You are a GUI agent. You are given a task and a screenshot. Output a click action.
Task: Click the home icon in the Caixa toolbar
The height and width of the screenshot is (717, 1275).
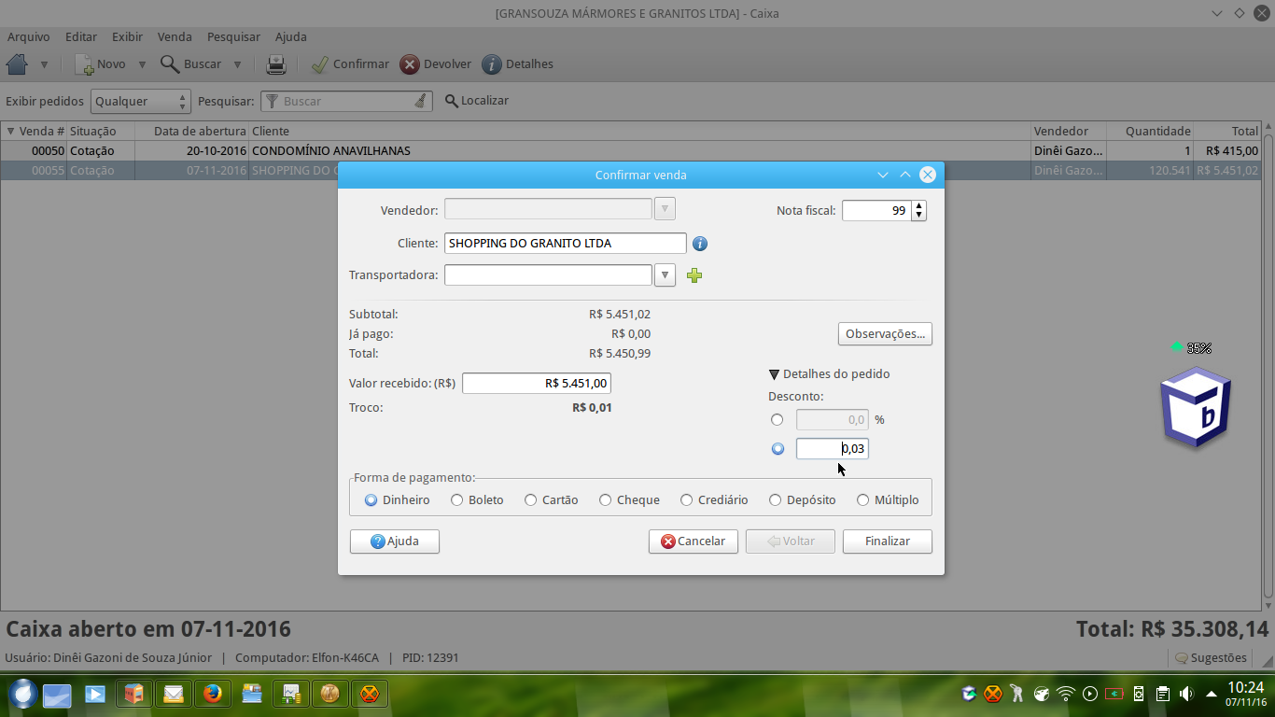click(x=17, y=64)
